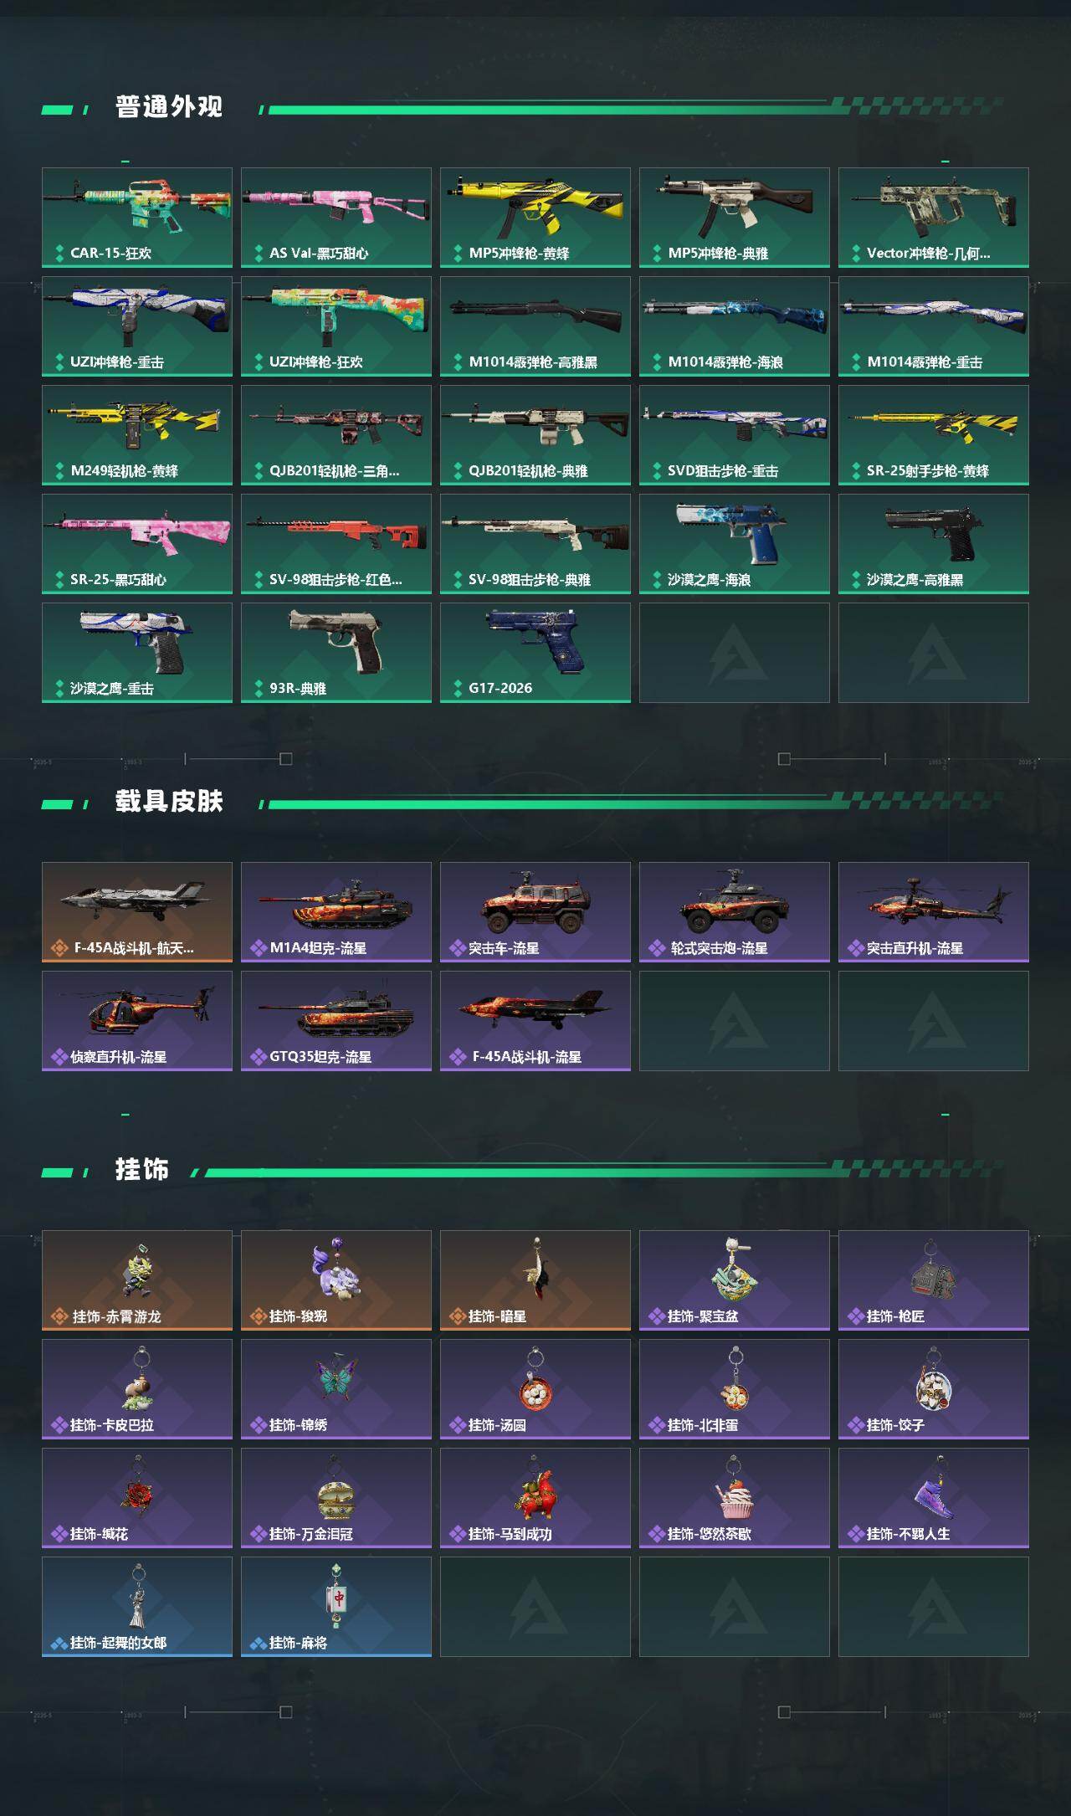Screen dimensions: 1071x1816
Task: Select the M1014霰弹枪-海浪 shotgun skin
Action: tap(735, 326)
